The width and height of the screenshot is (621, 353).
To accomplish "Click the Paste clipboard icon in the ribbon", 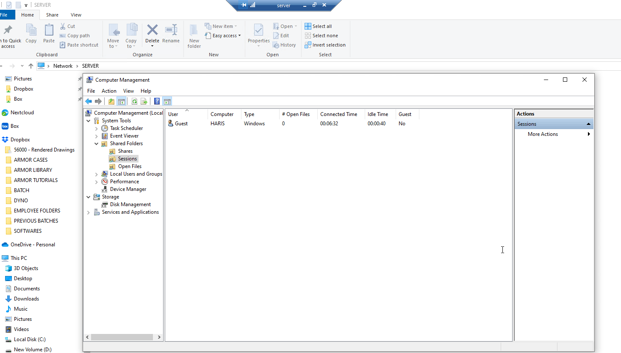I will (x=49, y=30).
